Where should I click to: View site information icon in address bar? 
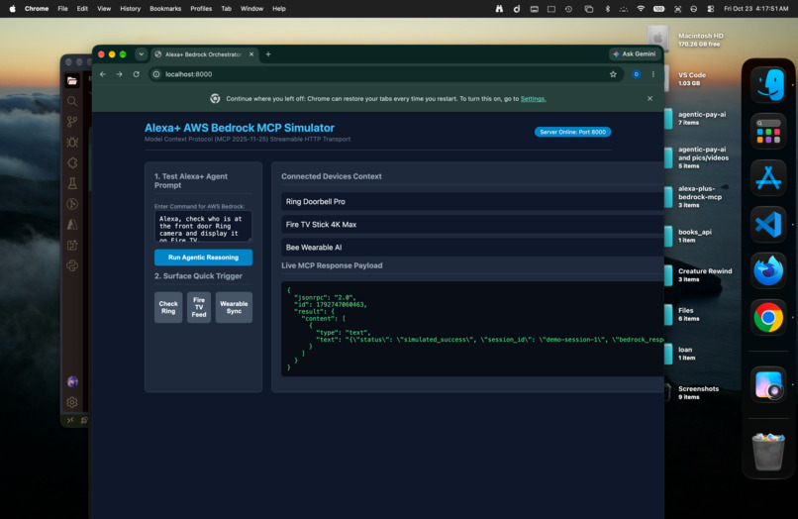click(x=156, y=74)
